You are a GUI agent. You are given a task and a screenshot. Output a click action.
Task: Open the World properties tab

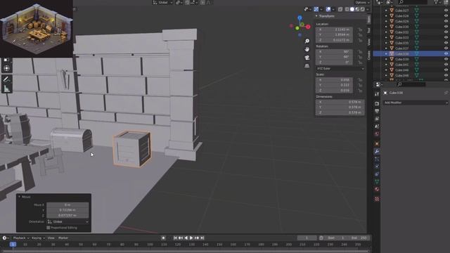(x=377, y=134)
